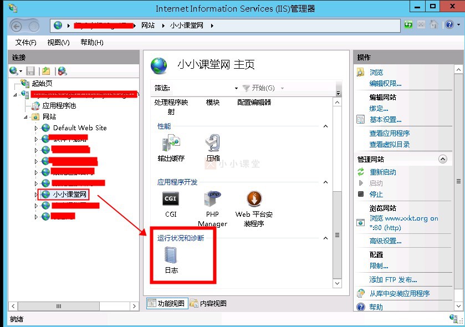465x327 pixels.
Task: Collapse the 性能 section
Action: pos(325,126)
